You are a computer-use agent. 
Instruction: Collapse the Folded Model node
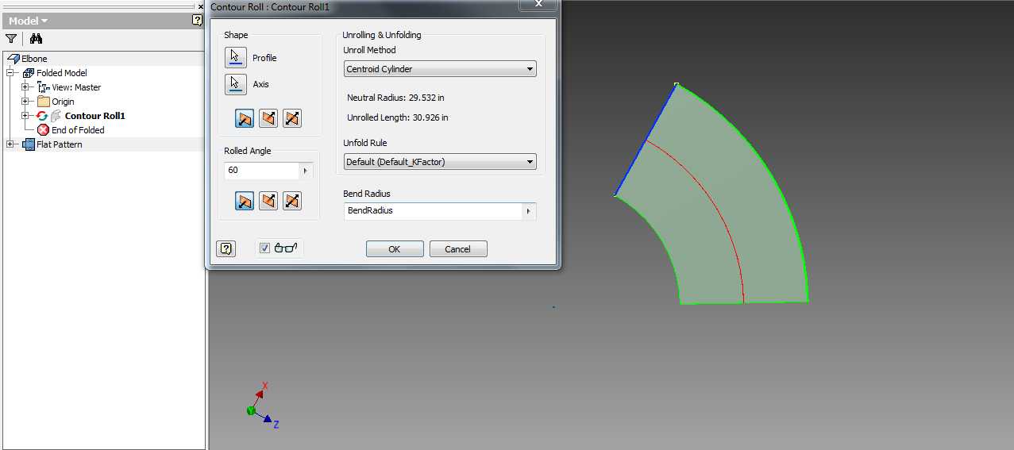10,73
